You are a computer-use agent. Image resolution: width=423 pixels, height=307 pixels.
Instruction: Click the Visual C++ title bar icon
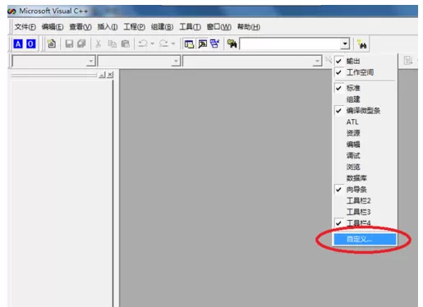(11, 11)
